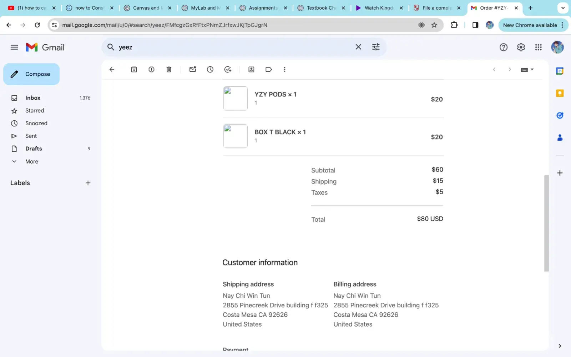Bookmark this page with the star icon
This screenshot has height=357, width=571.
point(434,25)
